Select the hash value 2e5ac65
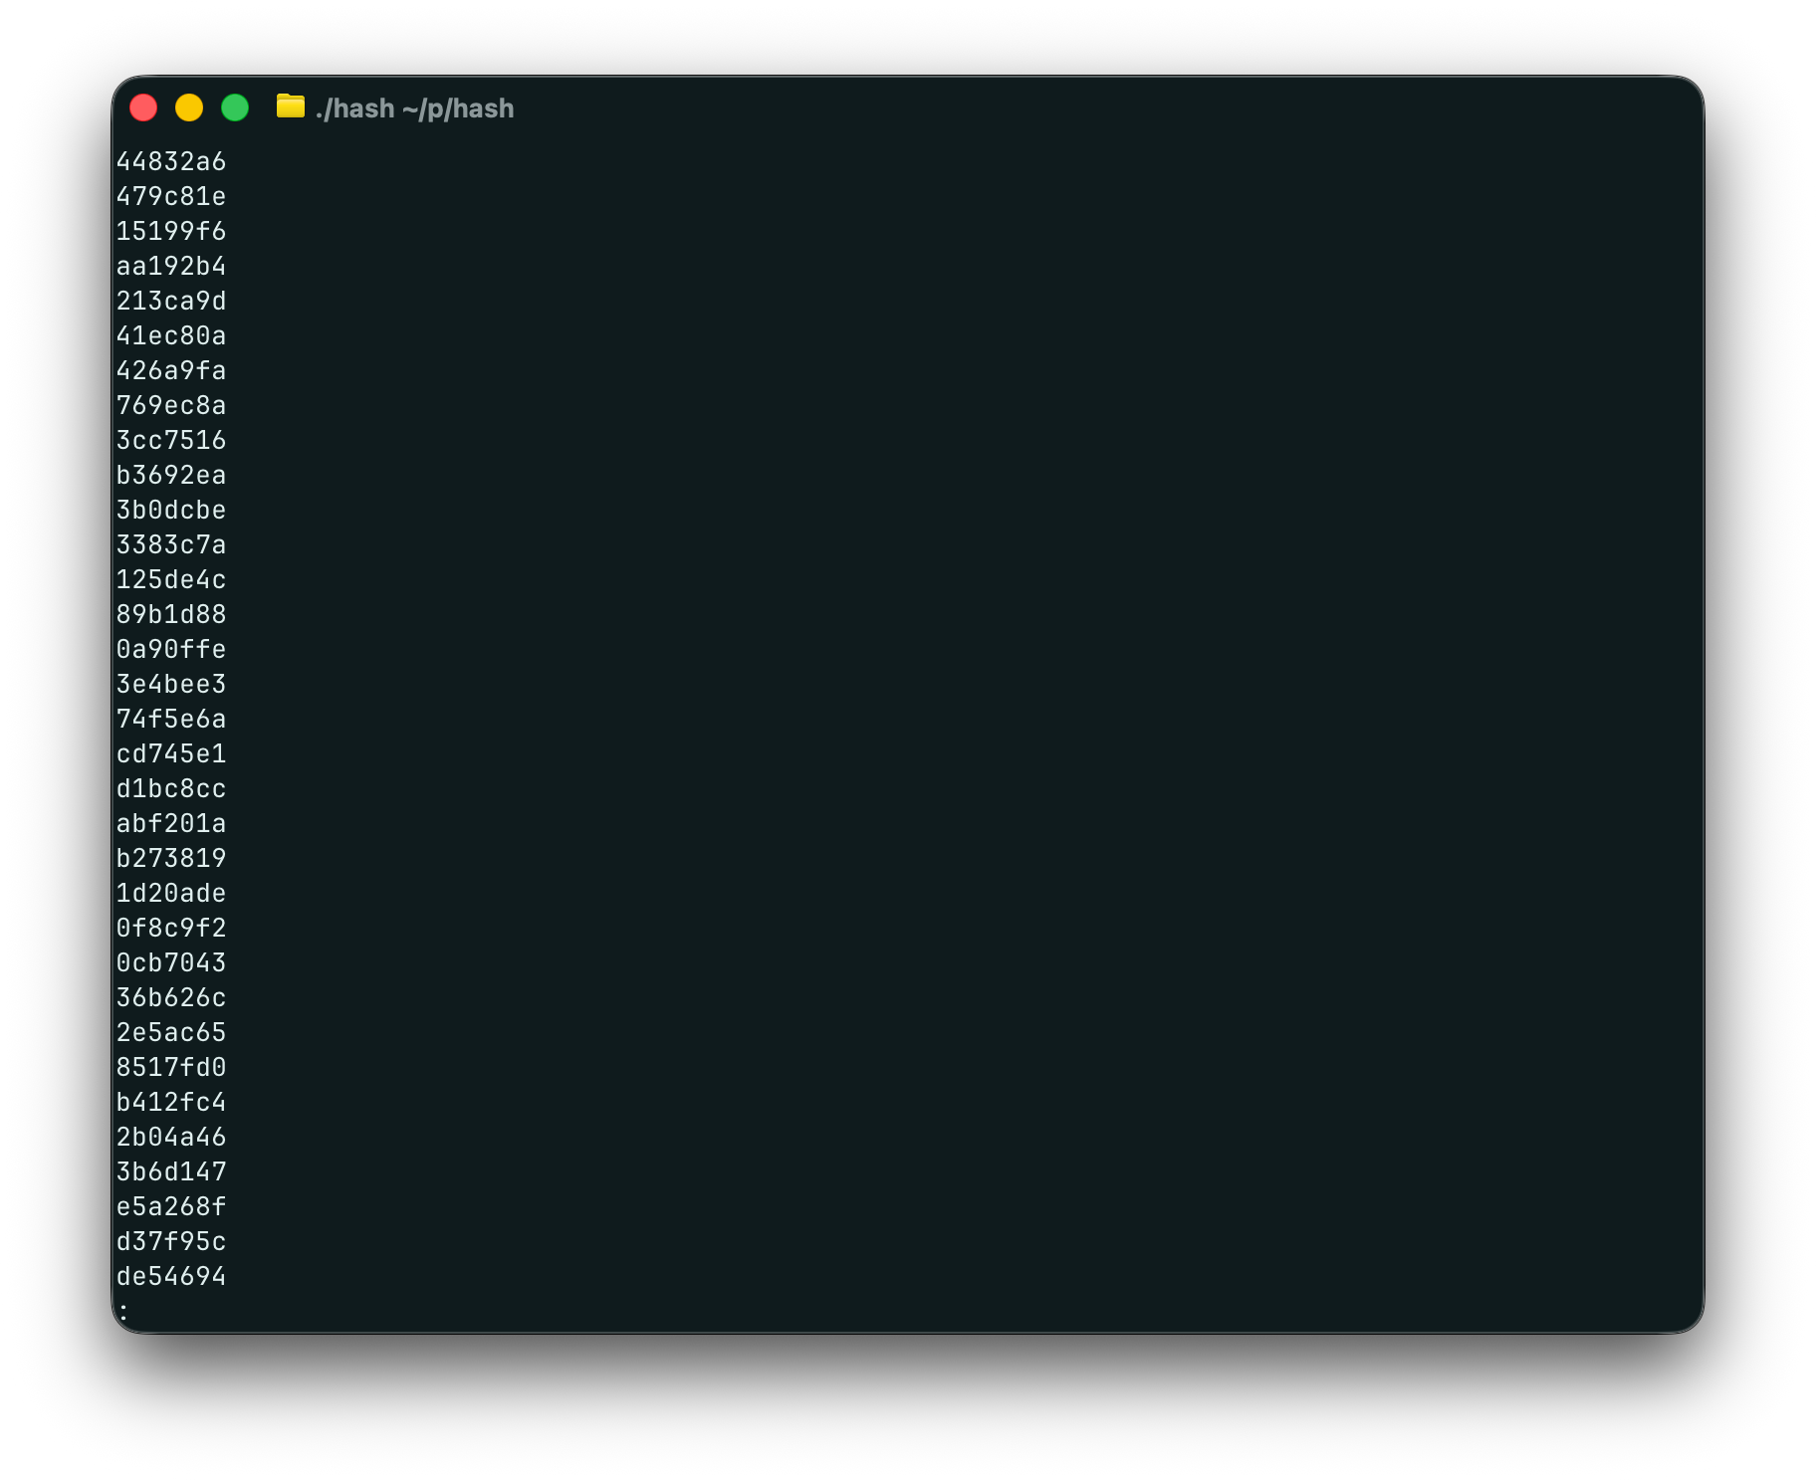This screenshot has width=1816, height=1481. 171,1032
